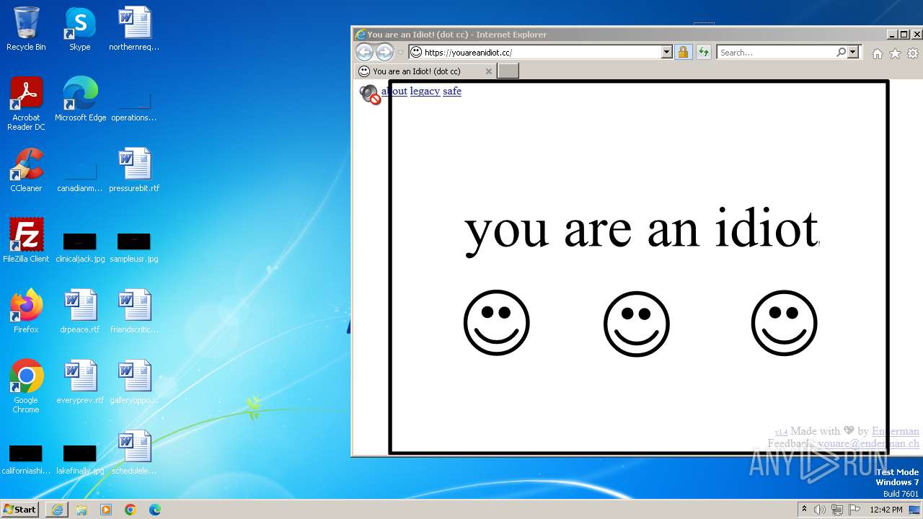Open Edge taskbar icon
923x519 pixels.
click(x=155, y=510)
